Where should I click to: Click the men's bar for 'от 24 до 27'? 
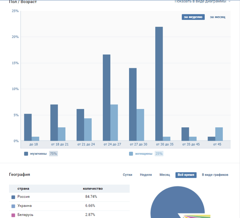107,98
